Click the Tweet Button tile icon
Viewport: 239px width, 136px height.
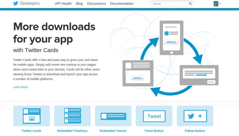[x=154, y=116]
